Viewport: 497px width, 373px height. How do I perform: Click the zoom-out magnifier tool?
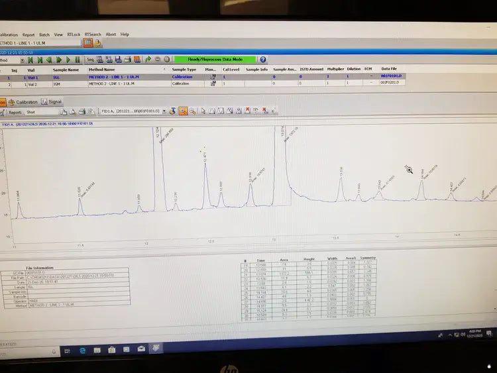[x=193, y=111]
